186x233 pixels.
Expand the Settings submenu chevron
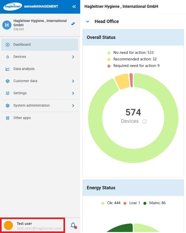73,93
